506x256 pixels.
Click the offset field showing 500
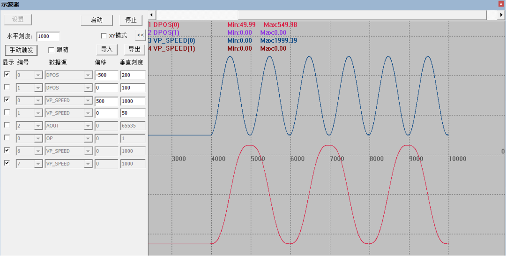(106, 100)
